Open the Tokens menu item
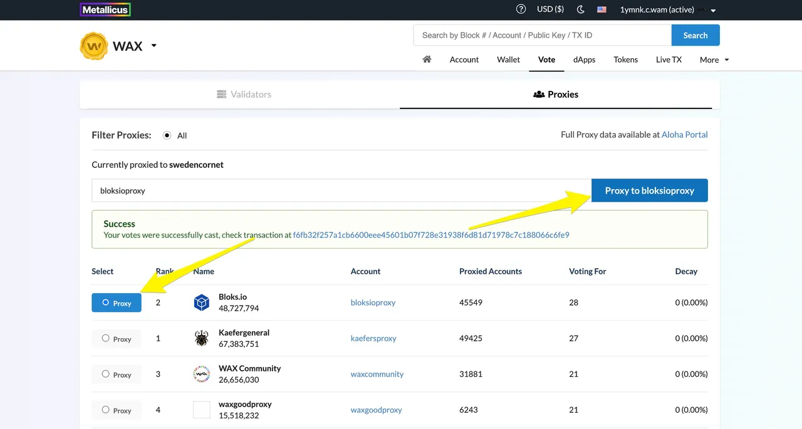The width and height of the screenshot is (802, 429). tap(625, 59)
